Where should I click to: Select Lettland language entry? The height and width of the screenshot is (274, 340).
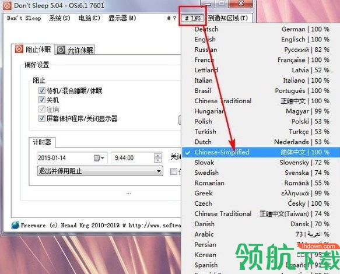[x=261, y=70]
